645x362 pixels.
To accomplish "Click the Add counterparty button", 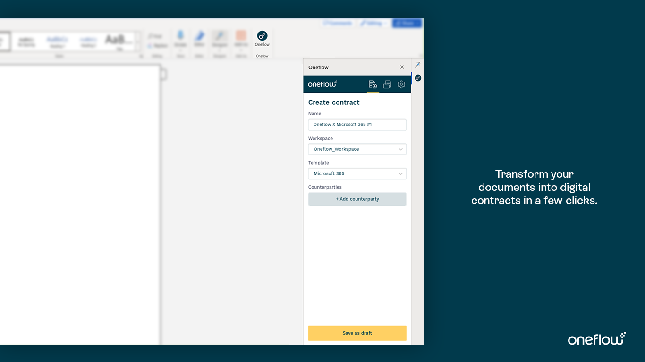I will (x=357, y=199).
